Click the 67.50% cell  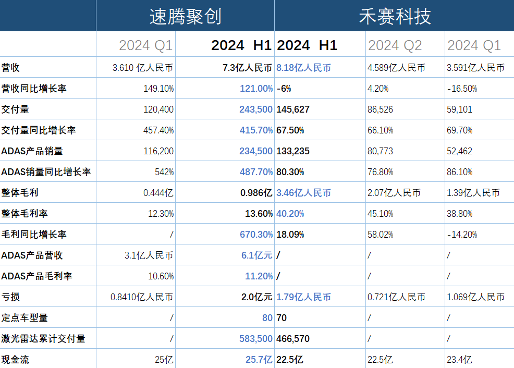(320, 130)
